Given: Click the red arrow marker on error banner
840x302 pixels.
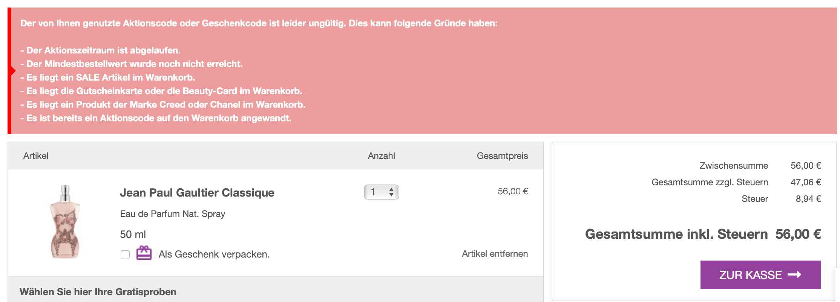Looking at the screenshot, I should (x=13, y=71).
